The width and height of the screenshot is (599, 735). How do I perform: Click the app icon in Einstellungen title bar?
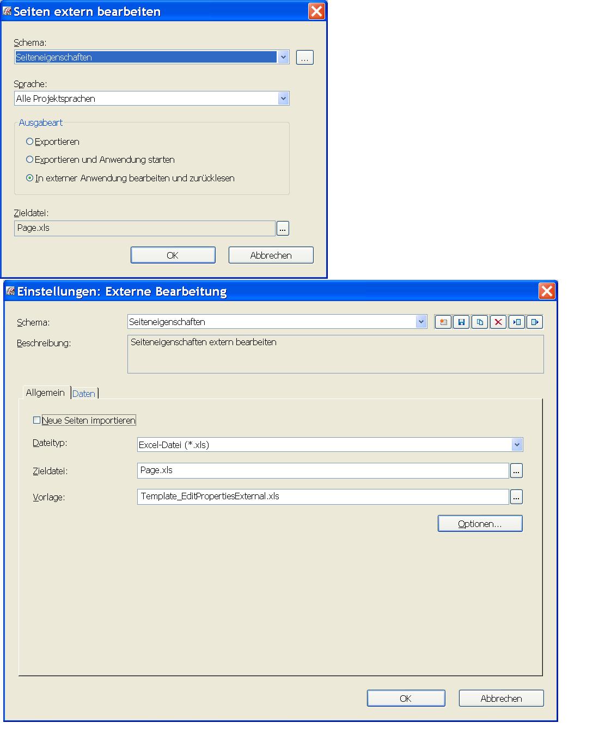click(x=10, y=291)
